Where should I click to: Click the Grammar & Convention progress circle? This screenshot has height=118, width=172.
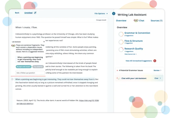(121, 34)
